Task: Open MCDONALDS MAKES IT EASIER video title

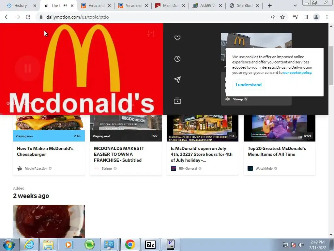Action: pyautogui.click(x=119, y=154)
